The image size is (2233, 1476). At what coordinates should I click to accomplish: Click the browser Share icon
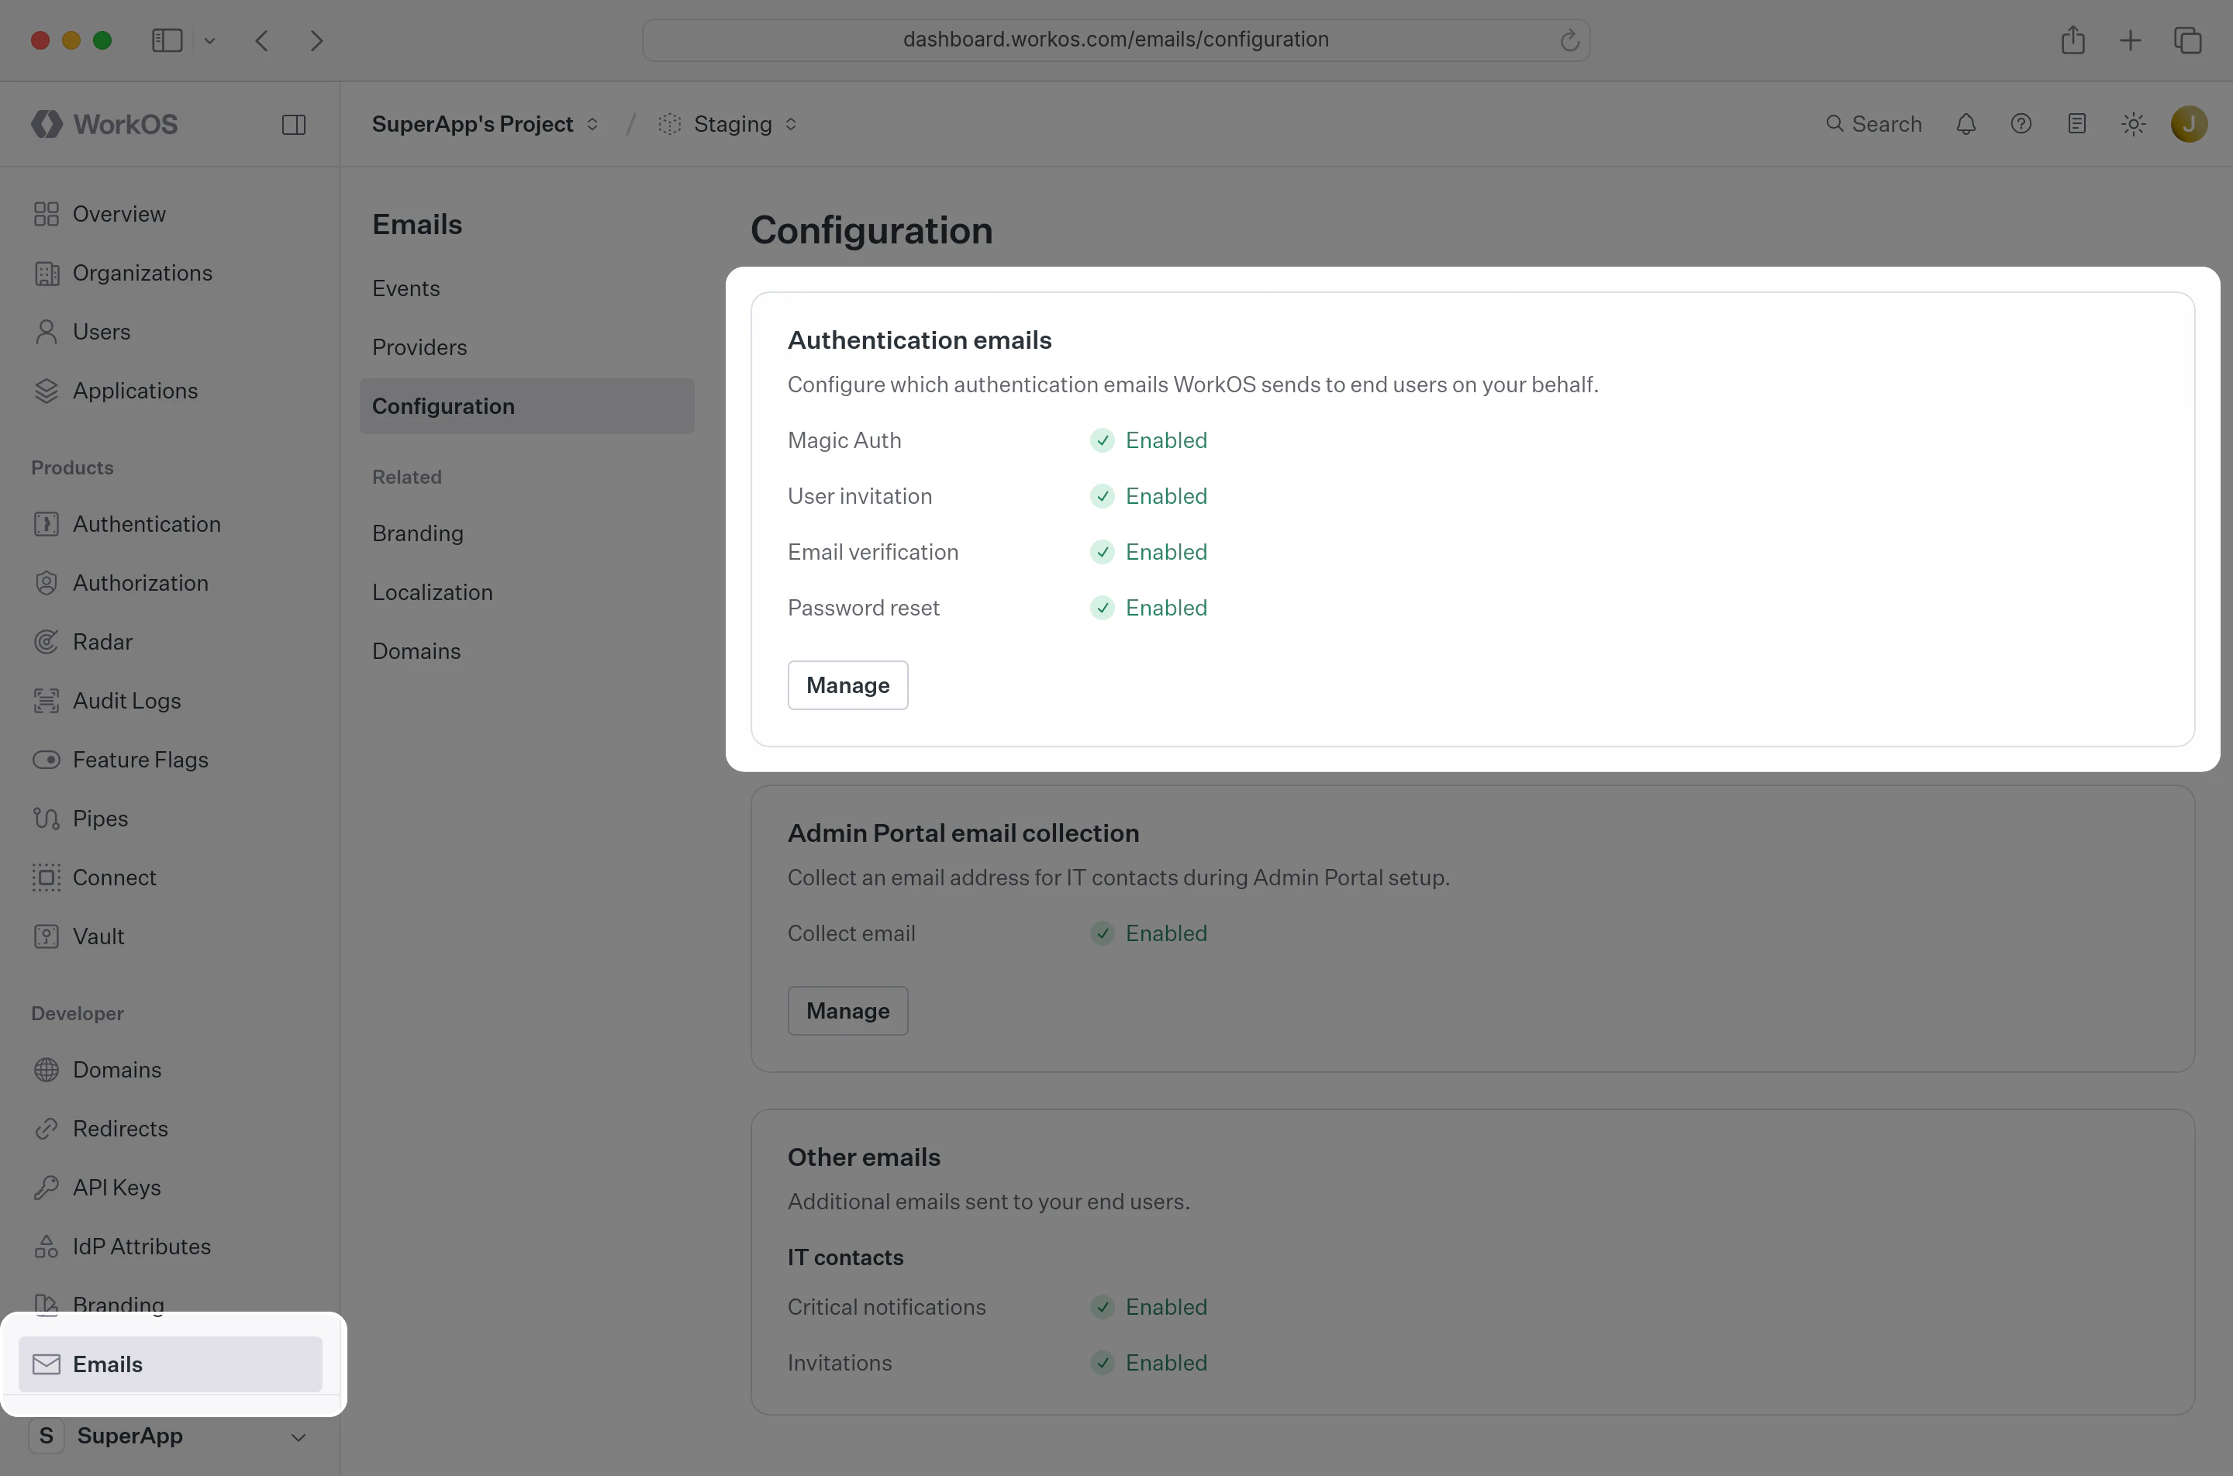pyautogui.click(x=2073, y=40)
